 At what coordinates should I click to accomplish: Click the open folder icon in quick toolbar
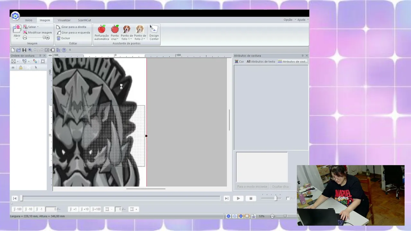point(19,50)
